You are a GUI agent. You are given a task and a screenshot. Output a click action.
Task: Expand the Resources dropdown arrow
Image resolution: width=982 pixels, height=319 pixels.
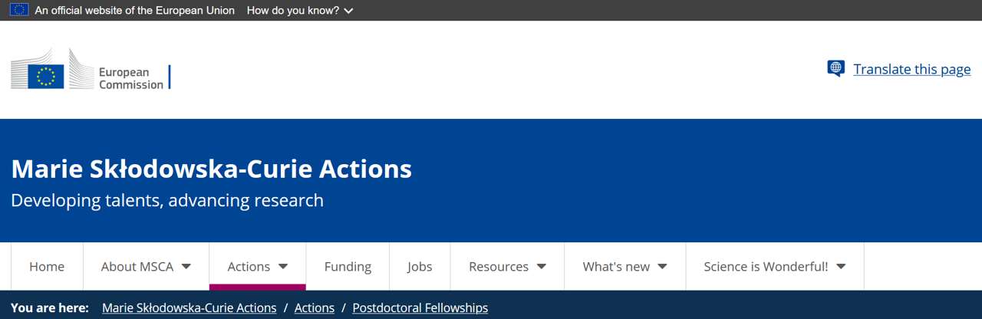click(x=542, y=266)
